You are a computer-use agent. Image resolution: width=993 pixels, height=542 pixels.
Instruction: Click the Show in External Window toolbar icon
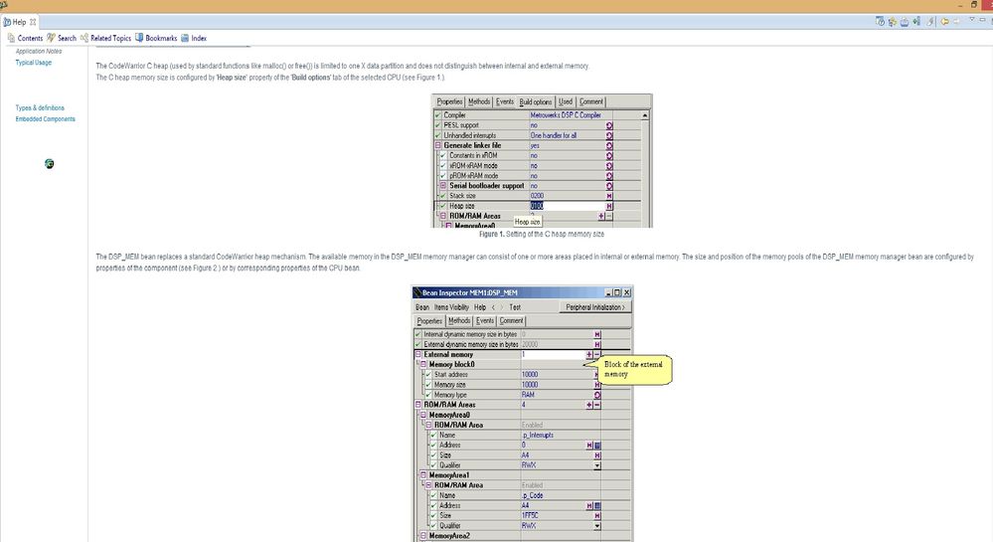pos(880,22)
